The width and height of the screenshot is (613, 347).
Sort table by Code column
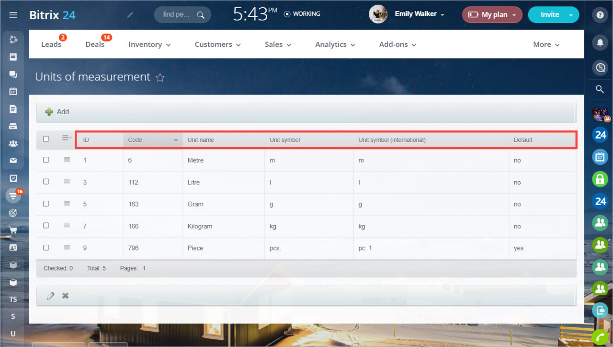pyautogui.click(x=153, y=140)
